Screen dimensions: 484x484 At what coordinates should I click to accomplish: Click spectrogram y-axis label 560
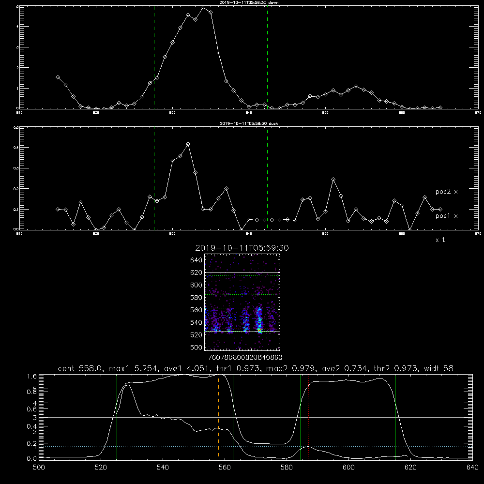196,310
